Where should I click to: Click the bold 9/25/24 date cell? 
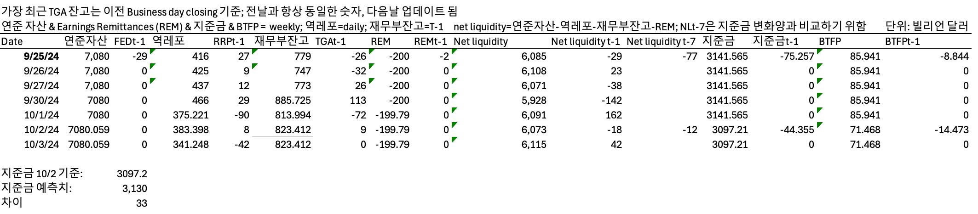click(42, 56)
